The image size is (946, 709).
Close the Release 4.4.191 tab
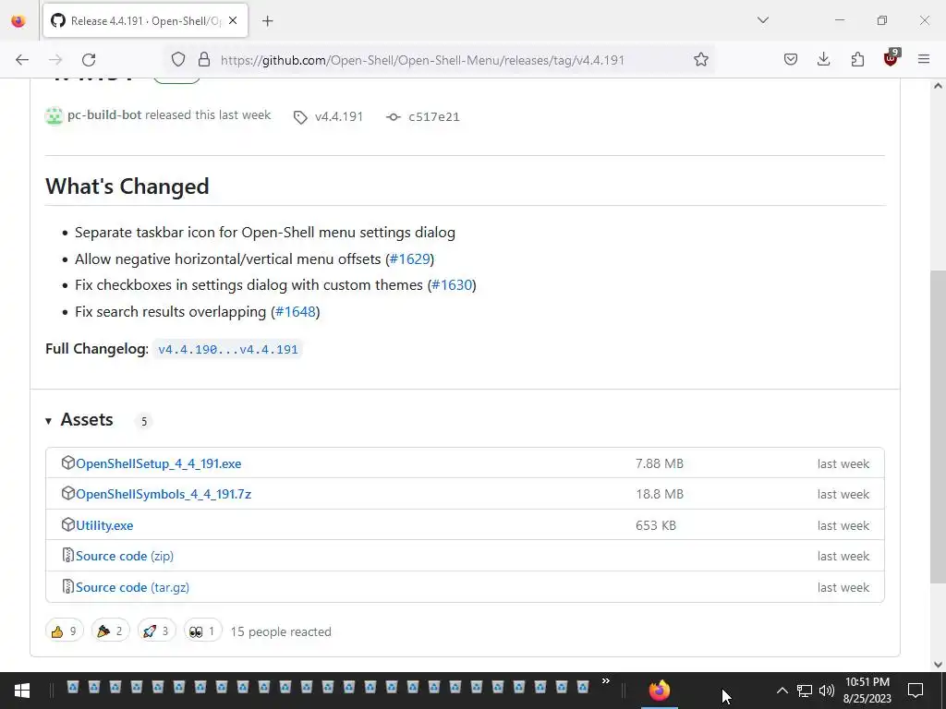[233, 21]
